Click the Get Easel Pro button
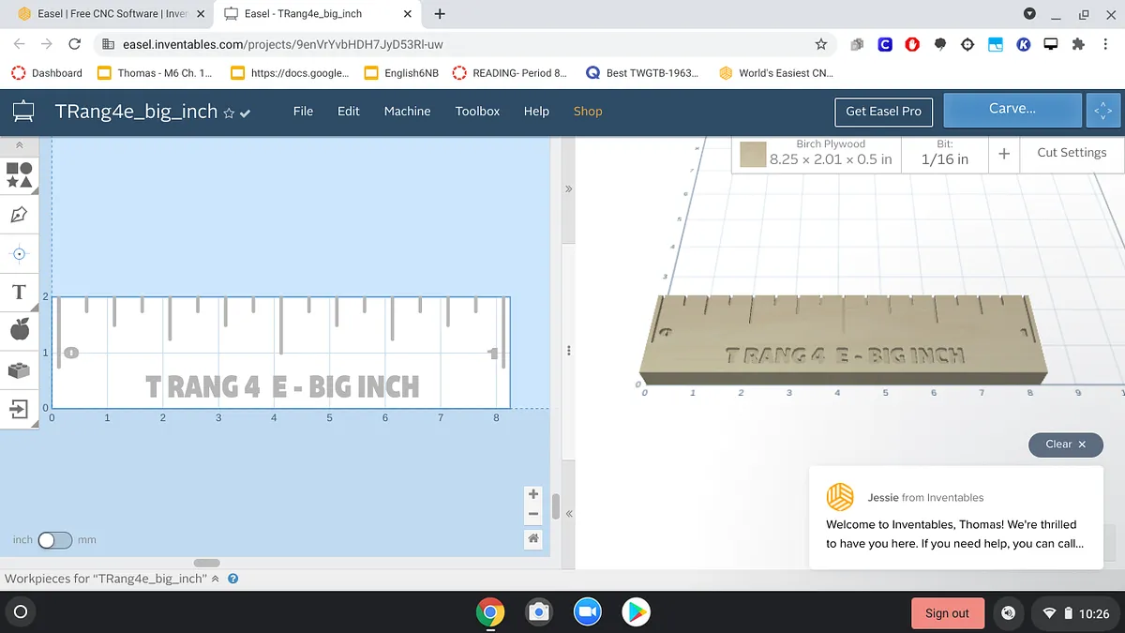The height and width of the screenshot is (633, 1125). click(883, 111)
